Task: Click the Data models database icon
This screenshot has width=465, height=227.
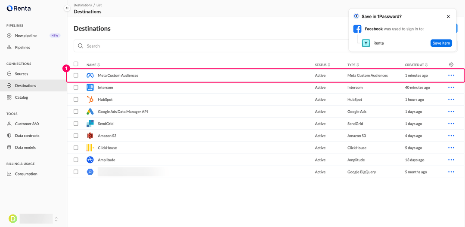Action: point(9,147)
